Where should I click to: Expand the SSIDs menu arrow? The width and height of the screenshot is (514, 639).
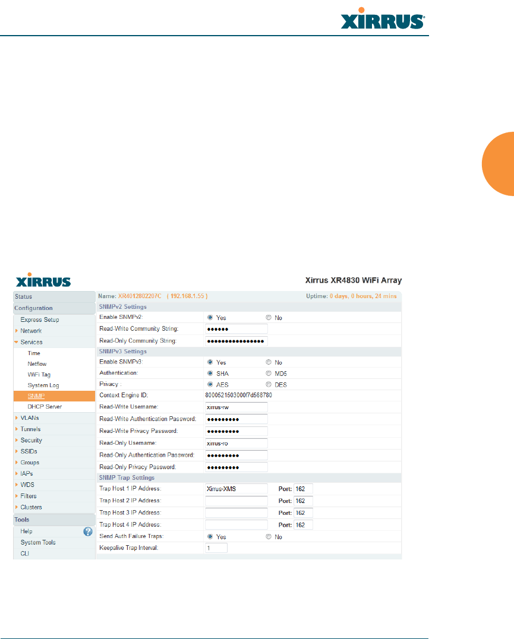pos(16,451)
